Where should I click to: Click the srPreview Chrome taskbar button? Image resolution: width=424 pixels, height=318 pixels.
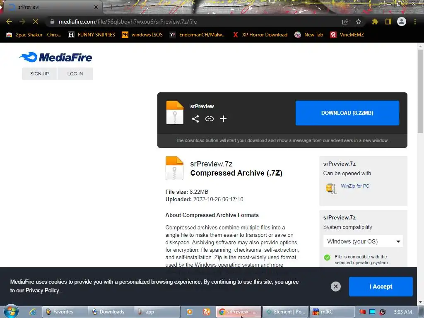pos(239,312)
